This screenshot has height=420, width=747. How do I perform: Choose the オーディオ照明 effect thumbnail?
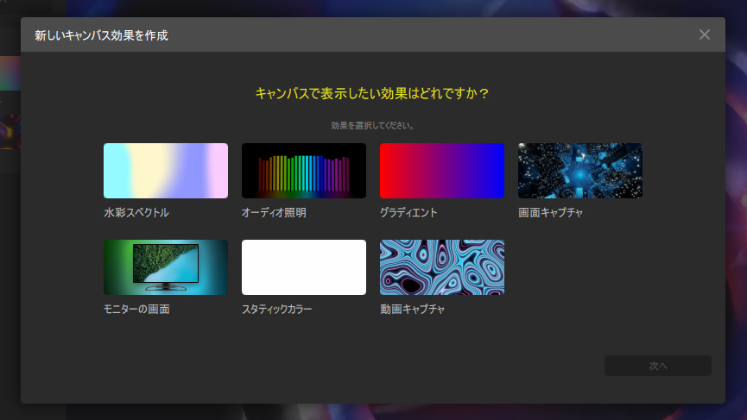point(304,171)
